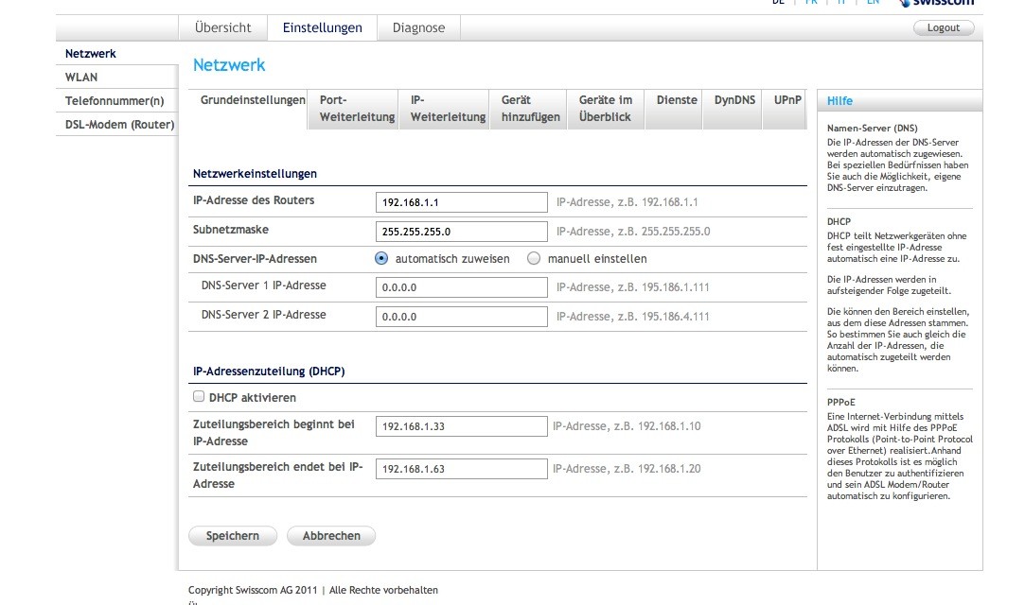1025x605 pixels.
Task: Select the DynDNS tab
Action: (734, 100)
